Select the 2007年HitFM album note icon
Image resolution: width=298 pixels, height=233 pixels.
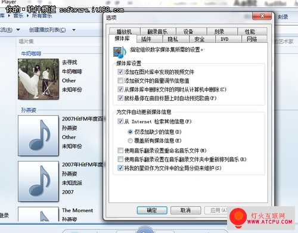(38, 181)
